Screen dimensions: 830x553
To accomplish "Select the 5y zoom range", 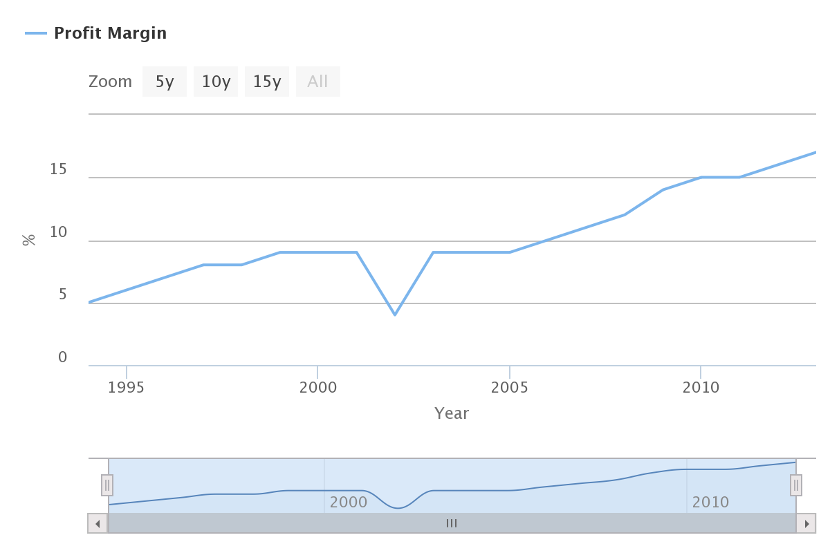I will click(x=165, y=82).
